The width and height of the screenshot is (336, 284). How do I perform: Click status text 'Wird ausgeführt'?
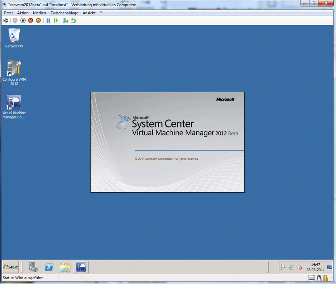click(29, 278)
